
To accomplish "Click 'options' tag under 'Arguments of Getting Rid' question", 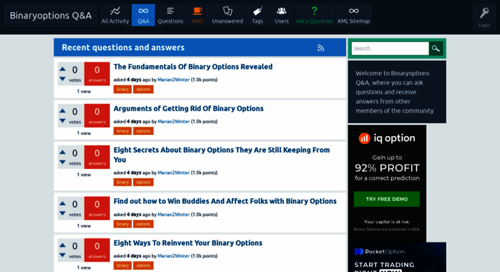I will [143, 131].
